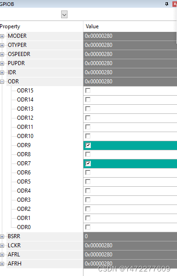Select the ODR4 tree item label
This screenshot has width=177, height=276.
24,191
